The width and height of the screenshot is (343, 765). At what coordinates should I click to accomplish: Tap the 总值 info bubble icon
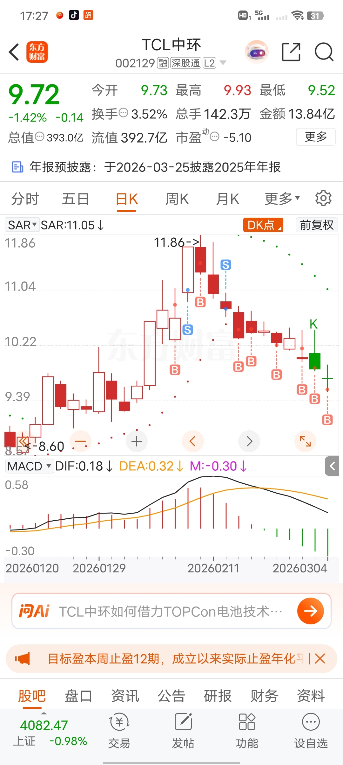(40, 137)
